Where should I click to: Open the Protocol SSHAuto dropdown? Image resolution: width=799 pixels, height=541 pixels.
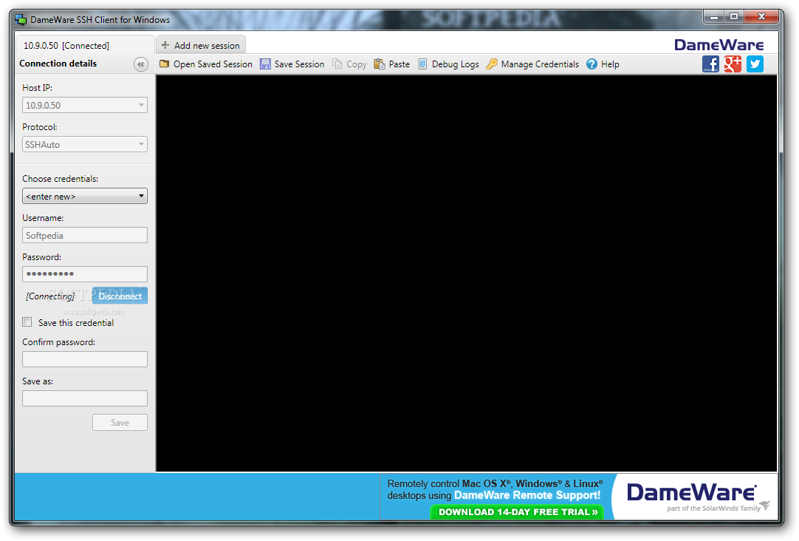85,144
